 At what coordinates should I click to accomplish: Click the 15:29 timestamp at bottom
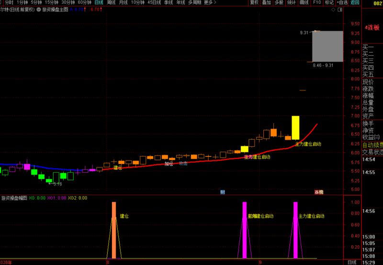click(x=369, y=263)
